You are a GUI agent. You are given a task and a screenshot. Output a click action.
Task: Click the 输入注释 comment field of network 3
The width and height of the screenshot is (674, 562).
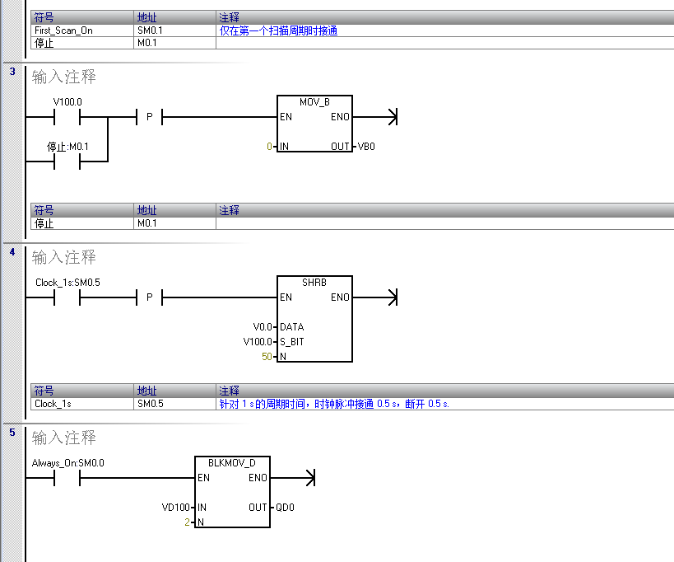coord(64,77)
